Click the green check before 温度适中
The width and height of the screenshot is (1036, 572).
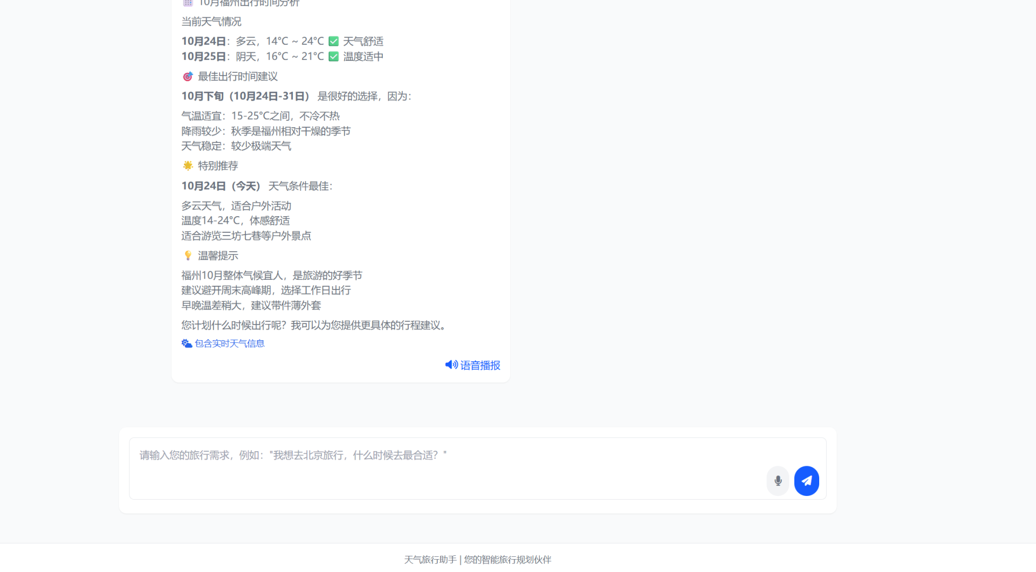(334, 57)
